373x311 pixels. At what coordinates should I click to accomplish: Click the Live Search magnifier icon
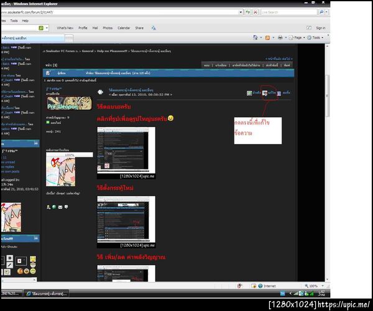coord(321,12)
